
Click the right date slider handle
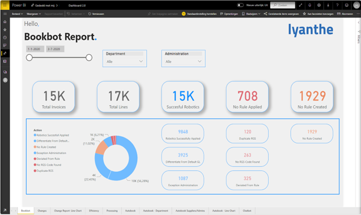(89, 58)
